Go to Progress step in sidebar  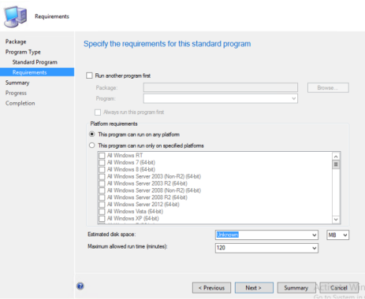click(16, 93)
